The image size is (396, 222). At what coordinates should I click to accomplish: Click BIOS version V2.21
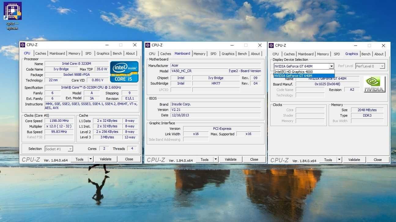coord(216,110)
